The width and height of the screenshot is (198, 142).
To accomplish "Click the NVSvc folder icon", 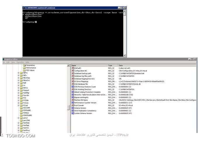I will tap(21, 88).
